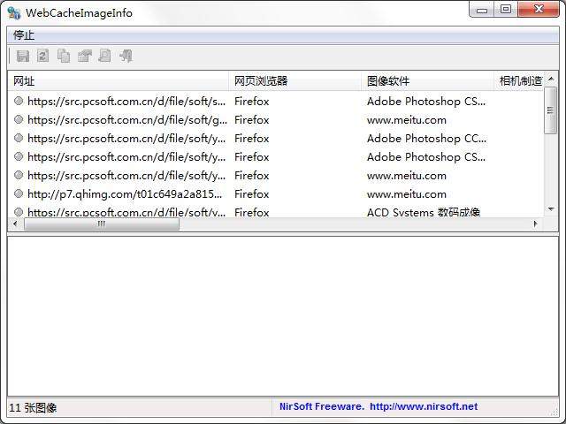Select the https://src.pcsoft.com.cn/d/file/soft/g... URL
Viewport: 566px width, 424px height.
127,120
